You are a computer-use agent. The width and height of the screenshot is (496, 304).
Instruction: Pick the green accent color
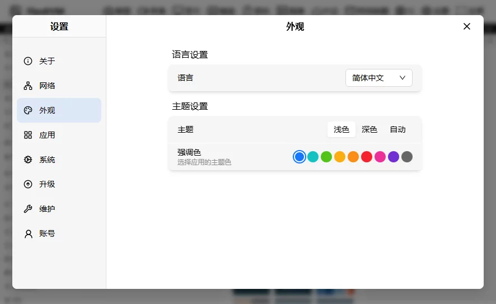[326, 157]
